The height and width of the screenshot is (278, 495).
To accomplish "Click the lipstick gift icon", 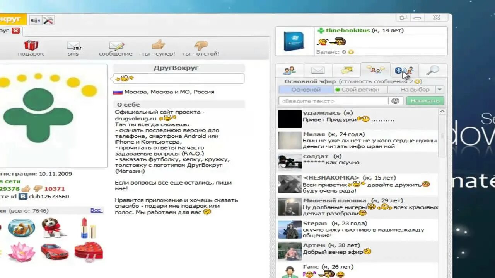I will click(x=88, y=228).
